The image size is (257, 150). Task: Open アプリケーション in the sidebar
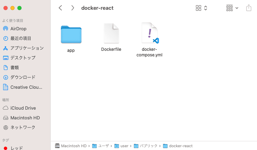point(27,48)
